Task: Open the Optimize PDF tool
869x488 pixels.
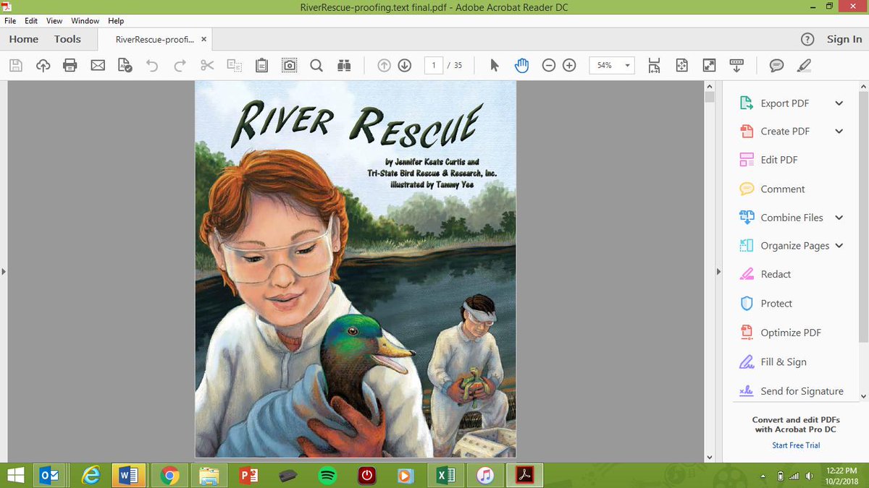Action: (x=791, y=333)
